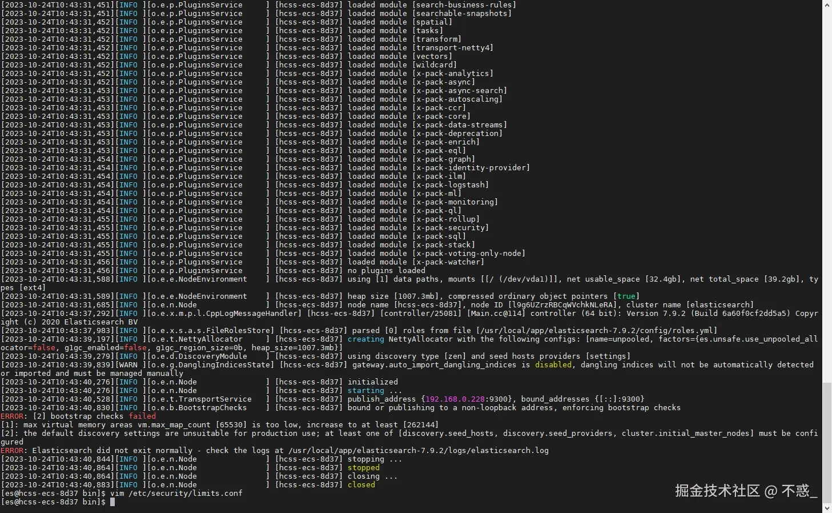Click the module name [x-pack-async-search]
The width and height of the screenshot is (832, 513).
(x=459, y=91)
